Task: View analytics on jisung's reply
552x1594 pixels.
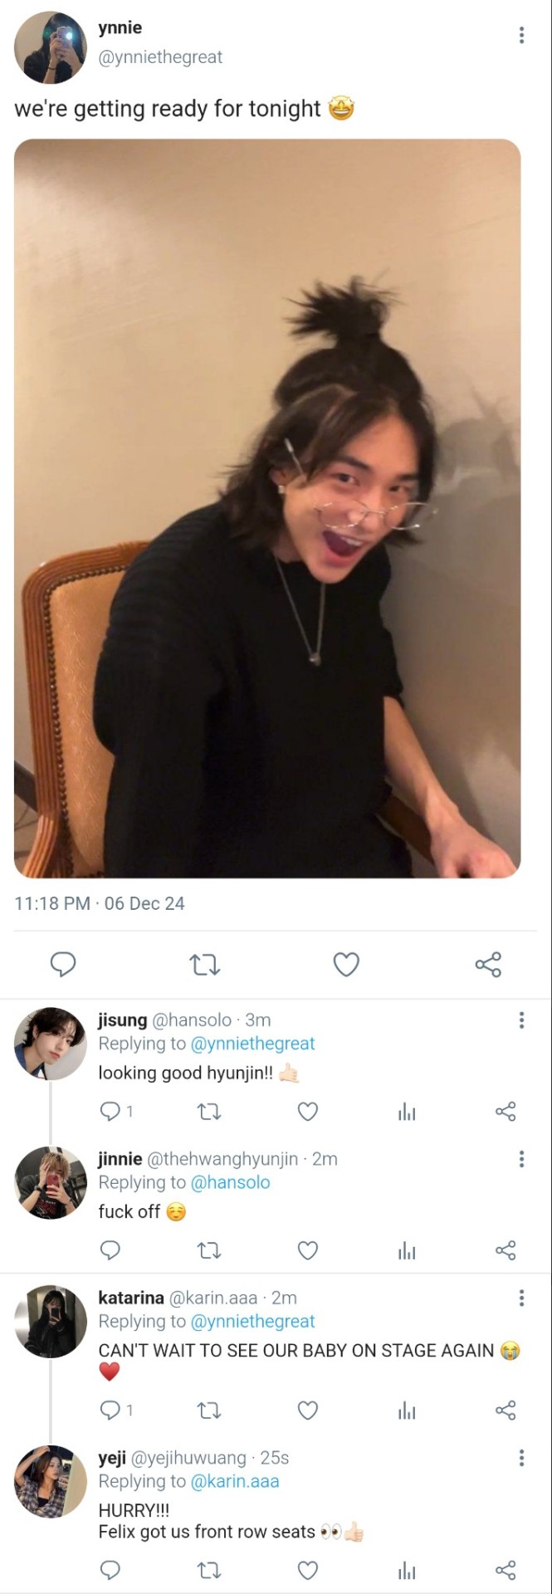Action: [407, 1112]
